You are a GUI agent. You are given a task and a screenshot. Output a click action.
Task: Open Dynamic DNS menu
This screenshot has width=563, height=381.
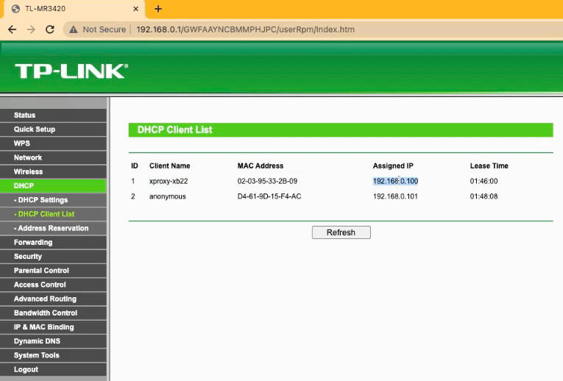pos(53,341)
